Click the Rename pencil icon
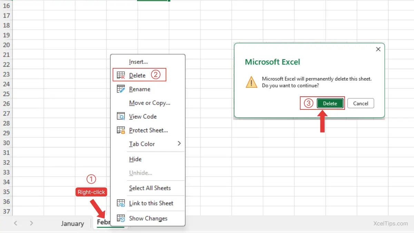This screenshot has height=233, width=414. click(x=121, y=89)
